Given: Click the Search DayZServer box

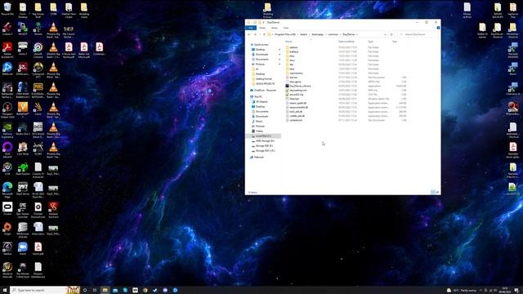Looking at the screenshot, I should click(418, 34).
